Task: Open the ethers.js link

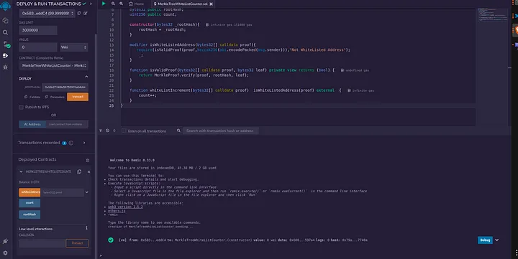Action: 117,211
